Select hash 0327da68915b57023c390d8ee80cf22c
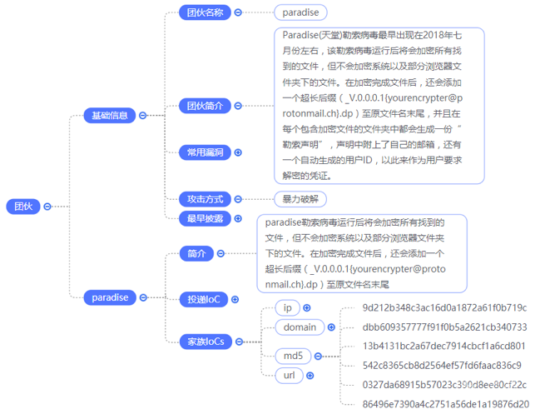 pyautogui.click(x=444, y=385)
